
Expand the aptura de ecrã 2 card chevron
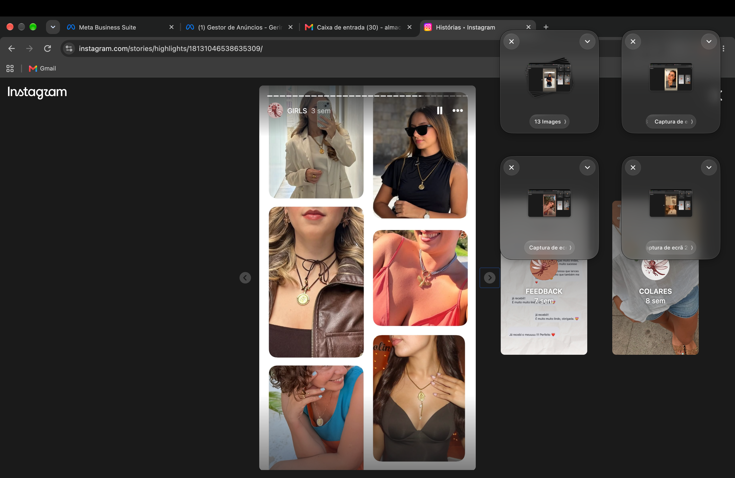709,167
